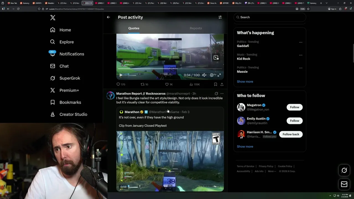354x199 pixels.
Task: Open Premium+ in the sidebar
Action: 65,90
